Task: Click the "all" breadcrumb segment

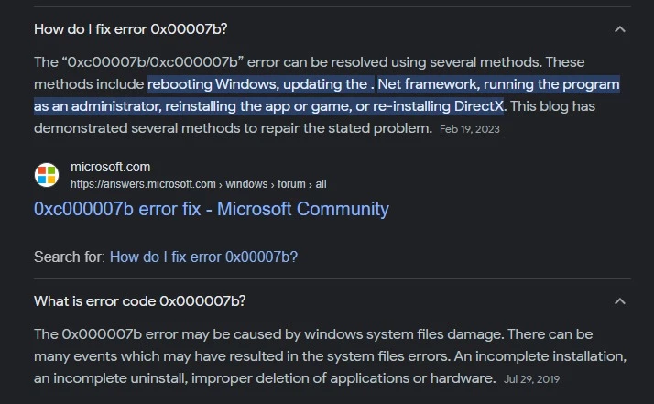Action: point(321,184)
